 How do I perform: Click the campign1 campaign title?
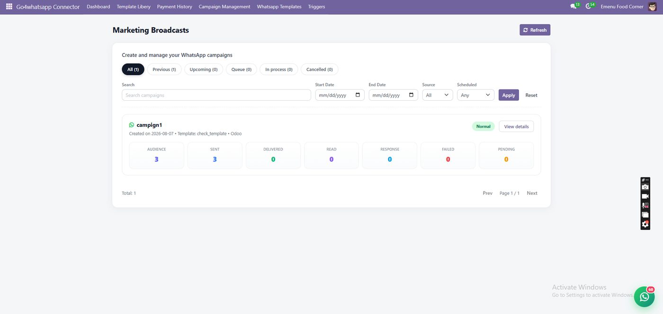pyautogui.click(x=149, y=125)
